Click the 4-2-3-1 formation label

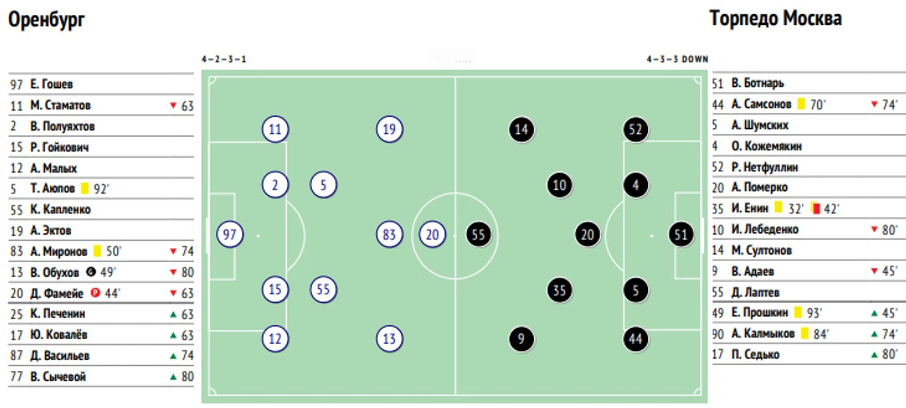point(224,60)
